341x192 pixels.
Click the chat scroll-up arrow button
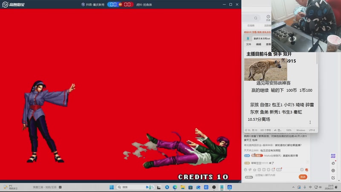[307, 162]
